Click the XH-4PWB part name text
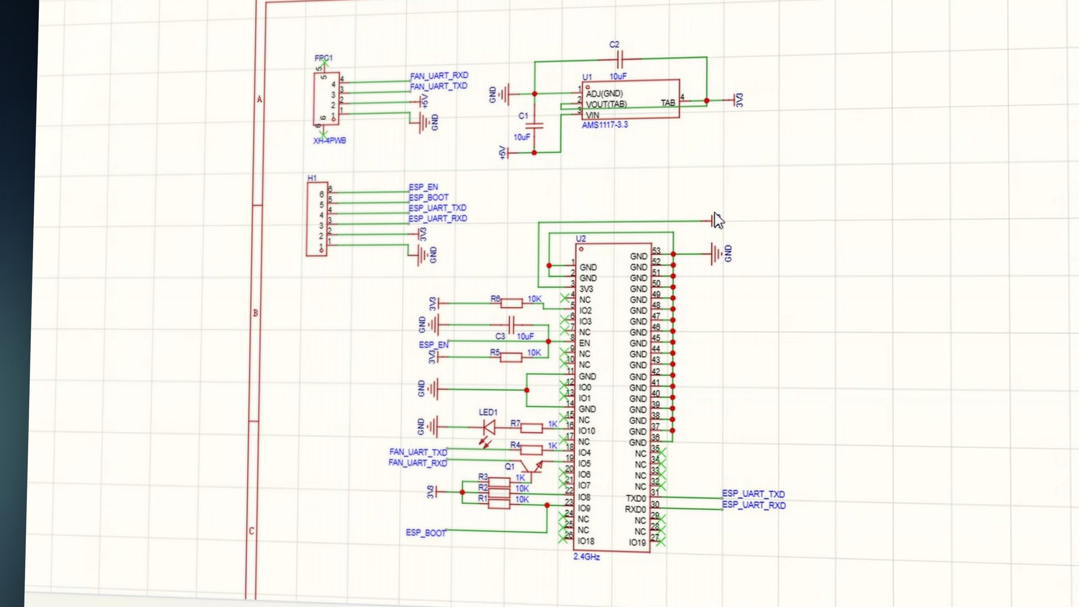The width and height of the screenshot is (1079, 607). [x=329, y=141]
